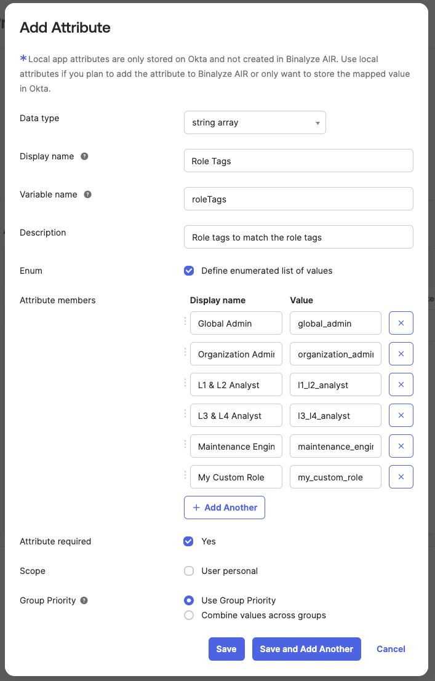Click the Display name help icon
Viewport: 435px width, 681px height.
[x=84, y=156]
